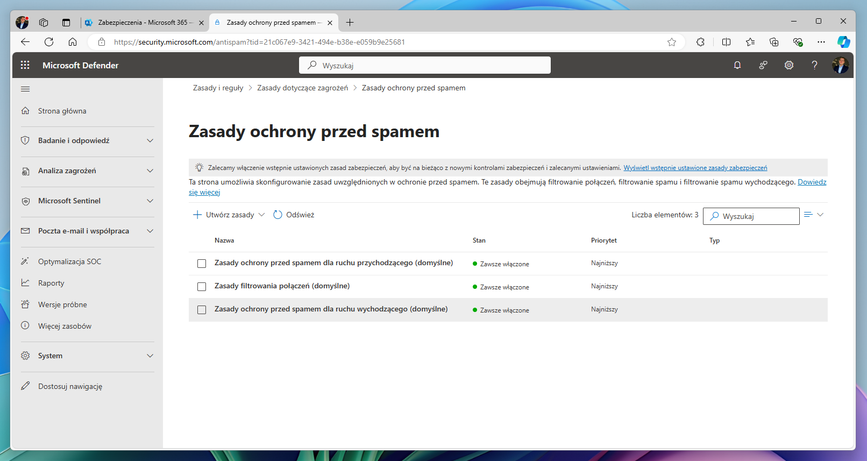Open inbound policy ruchu przychodzącego (domyślne)
Viewport: 867px width, 461px height.
333,263
